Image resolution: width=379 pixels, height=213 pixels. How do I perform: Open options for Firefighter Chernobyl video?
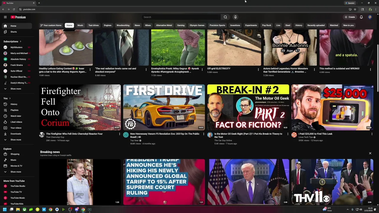pos(120,134)
